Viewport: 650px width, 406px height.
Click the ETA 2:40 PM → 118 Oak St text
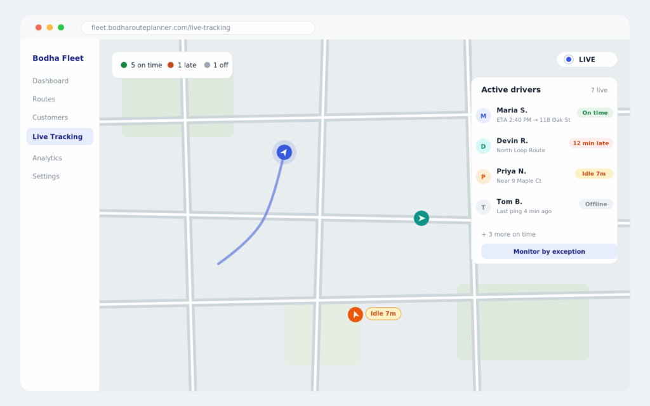[533, 120]
